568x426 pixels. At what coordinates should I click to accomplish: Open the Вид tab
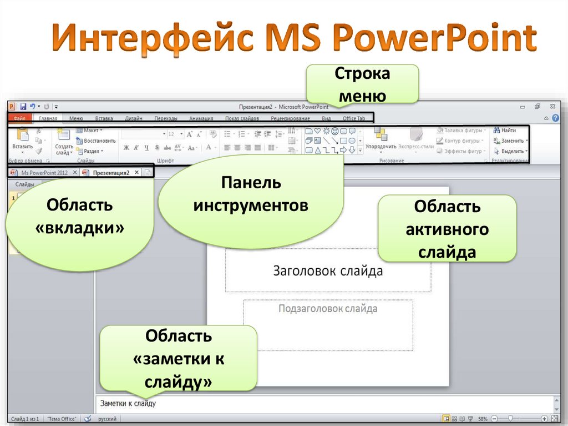(326, 118)
